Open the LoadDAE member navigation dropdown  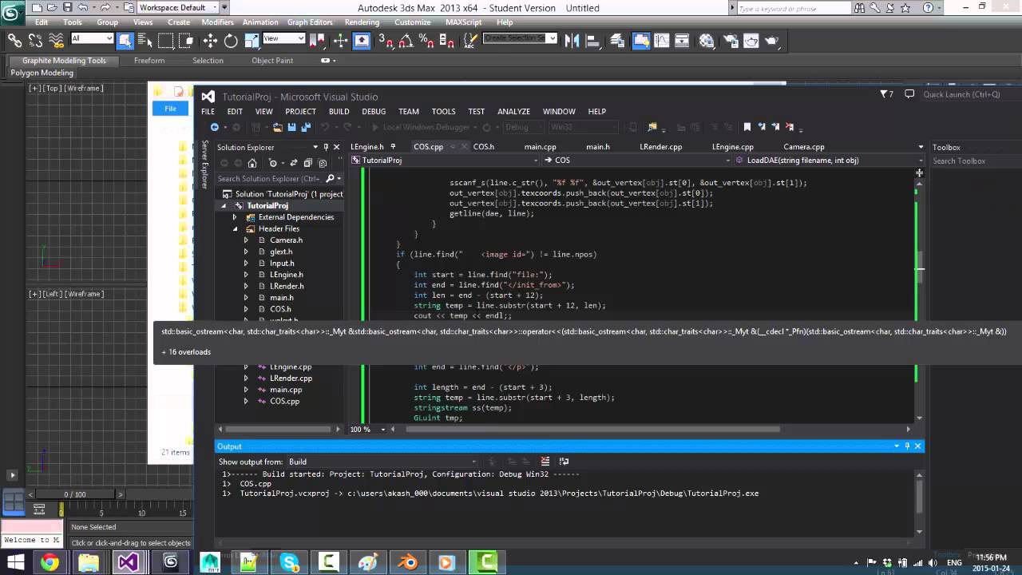[x=828, y=161]
